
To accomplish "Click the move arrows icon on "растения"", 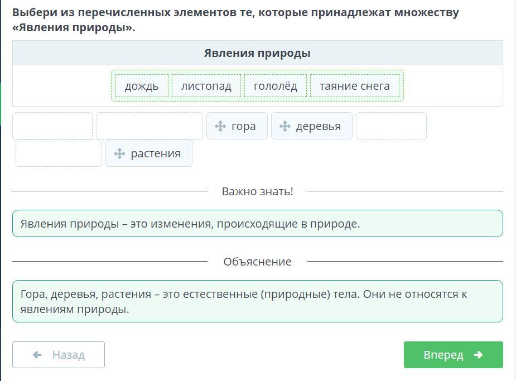I will pos(119,153).
